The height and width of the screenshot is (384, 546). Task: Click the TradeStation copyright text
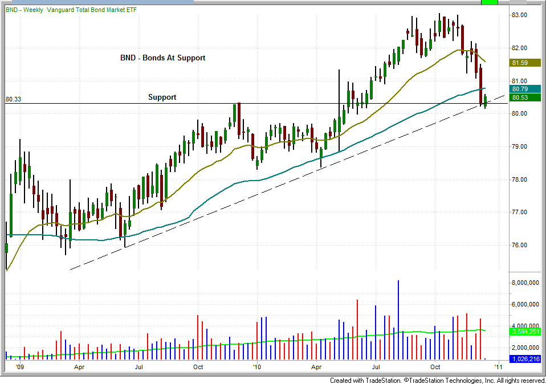tap(437, 380)
